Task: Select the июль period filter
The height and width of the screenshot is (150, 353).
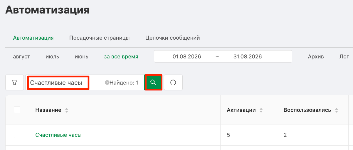Action: tap(52, 57)
